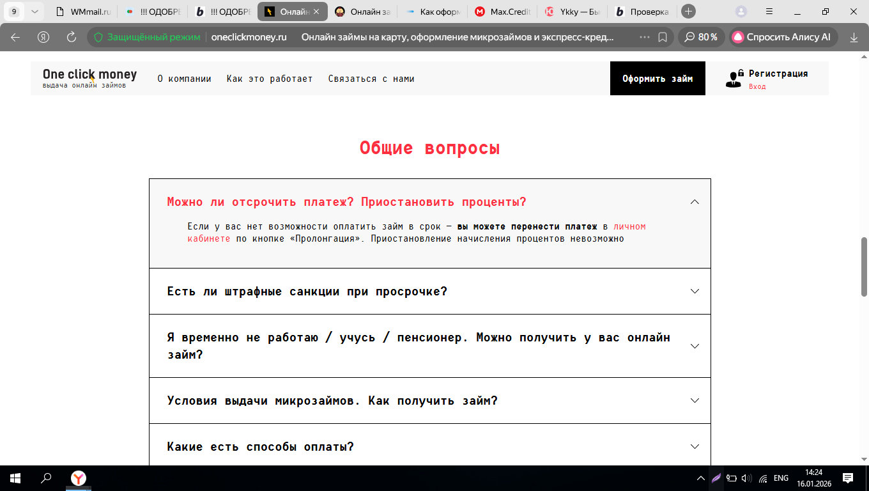Switch to the Max.Credit tab
Viewport: 869px width, 491px height.
(502, 12)
